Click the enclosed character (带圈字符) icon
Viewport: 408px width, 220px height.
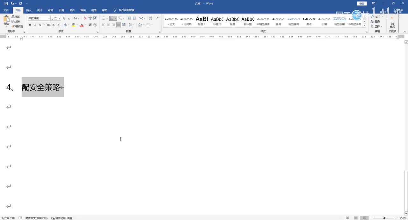click(95, 25)
